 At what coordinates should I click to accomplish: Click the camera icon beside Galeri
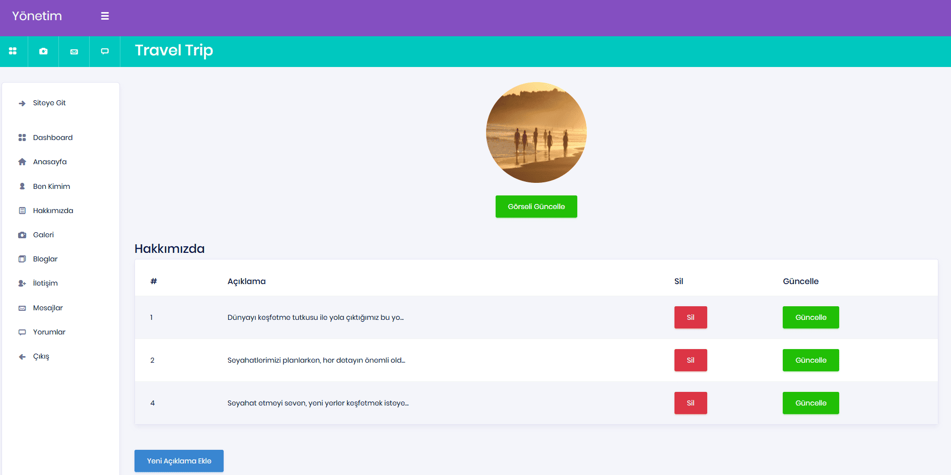pos(22,235)
